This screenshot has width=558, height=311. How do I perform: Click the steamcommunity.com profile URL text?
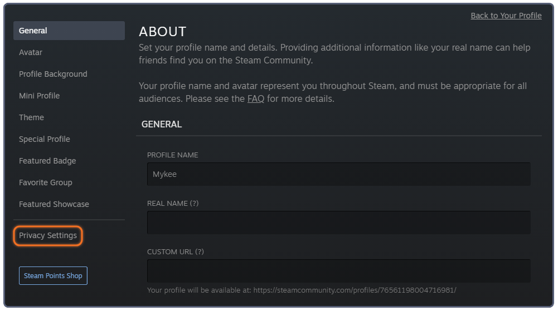[x=355, y=290]
